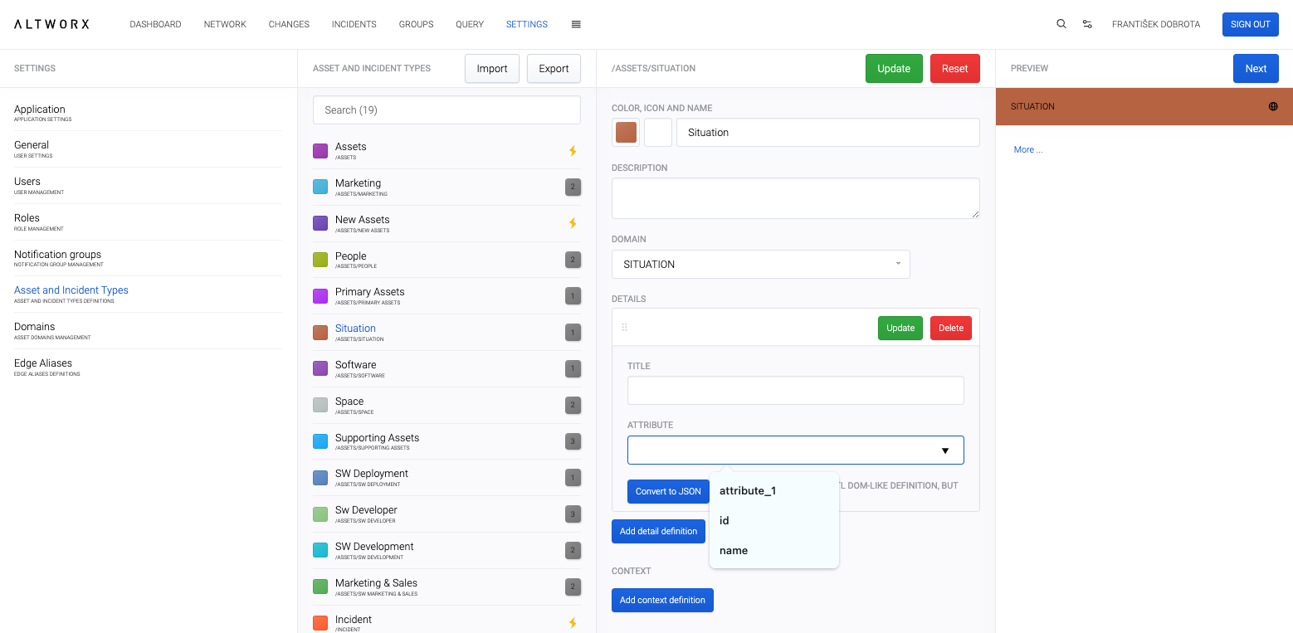This screenshot has width=1293, height=633.
Task: Click the search magnifier icon in header
Action: [1061, 24]
